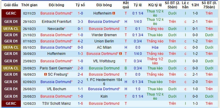Select the UEFA CL label dated 26/10/23
The width and height of the screenshot is (220, 108).
11,29
